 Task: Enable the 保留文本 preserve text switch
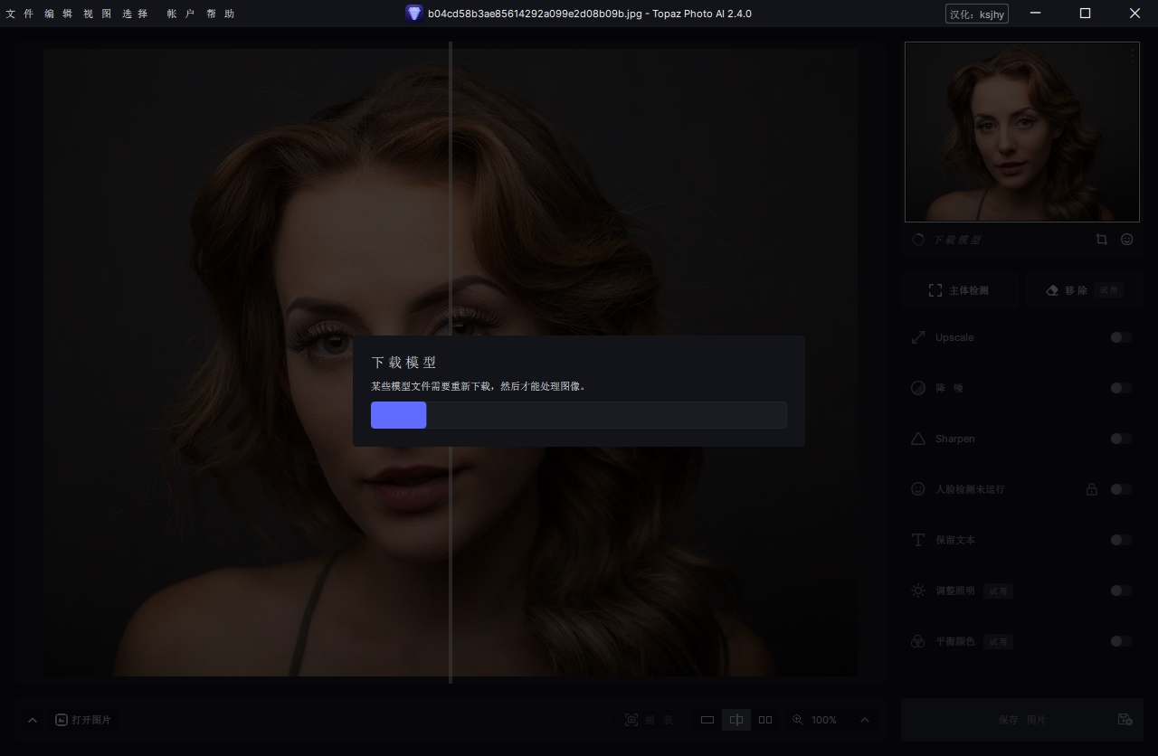pos(1121,540)
